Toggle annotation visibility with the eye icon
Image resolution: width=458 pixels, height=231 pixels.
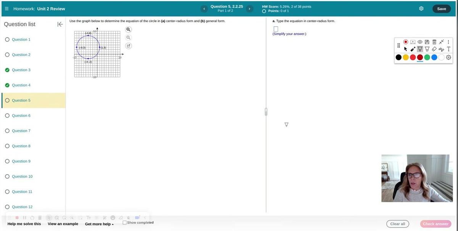tap(420, 42)
